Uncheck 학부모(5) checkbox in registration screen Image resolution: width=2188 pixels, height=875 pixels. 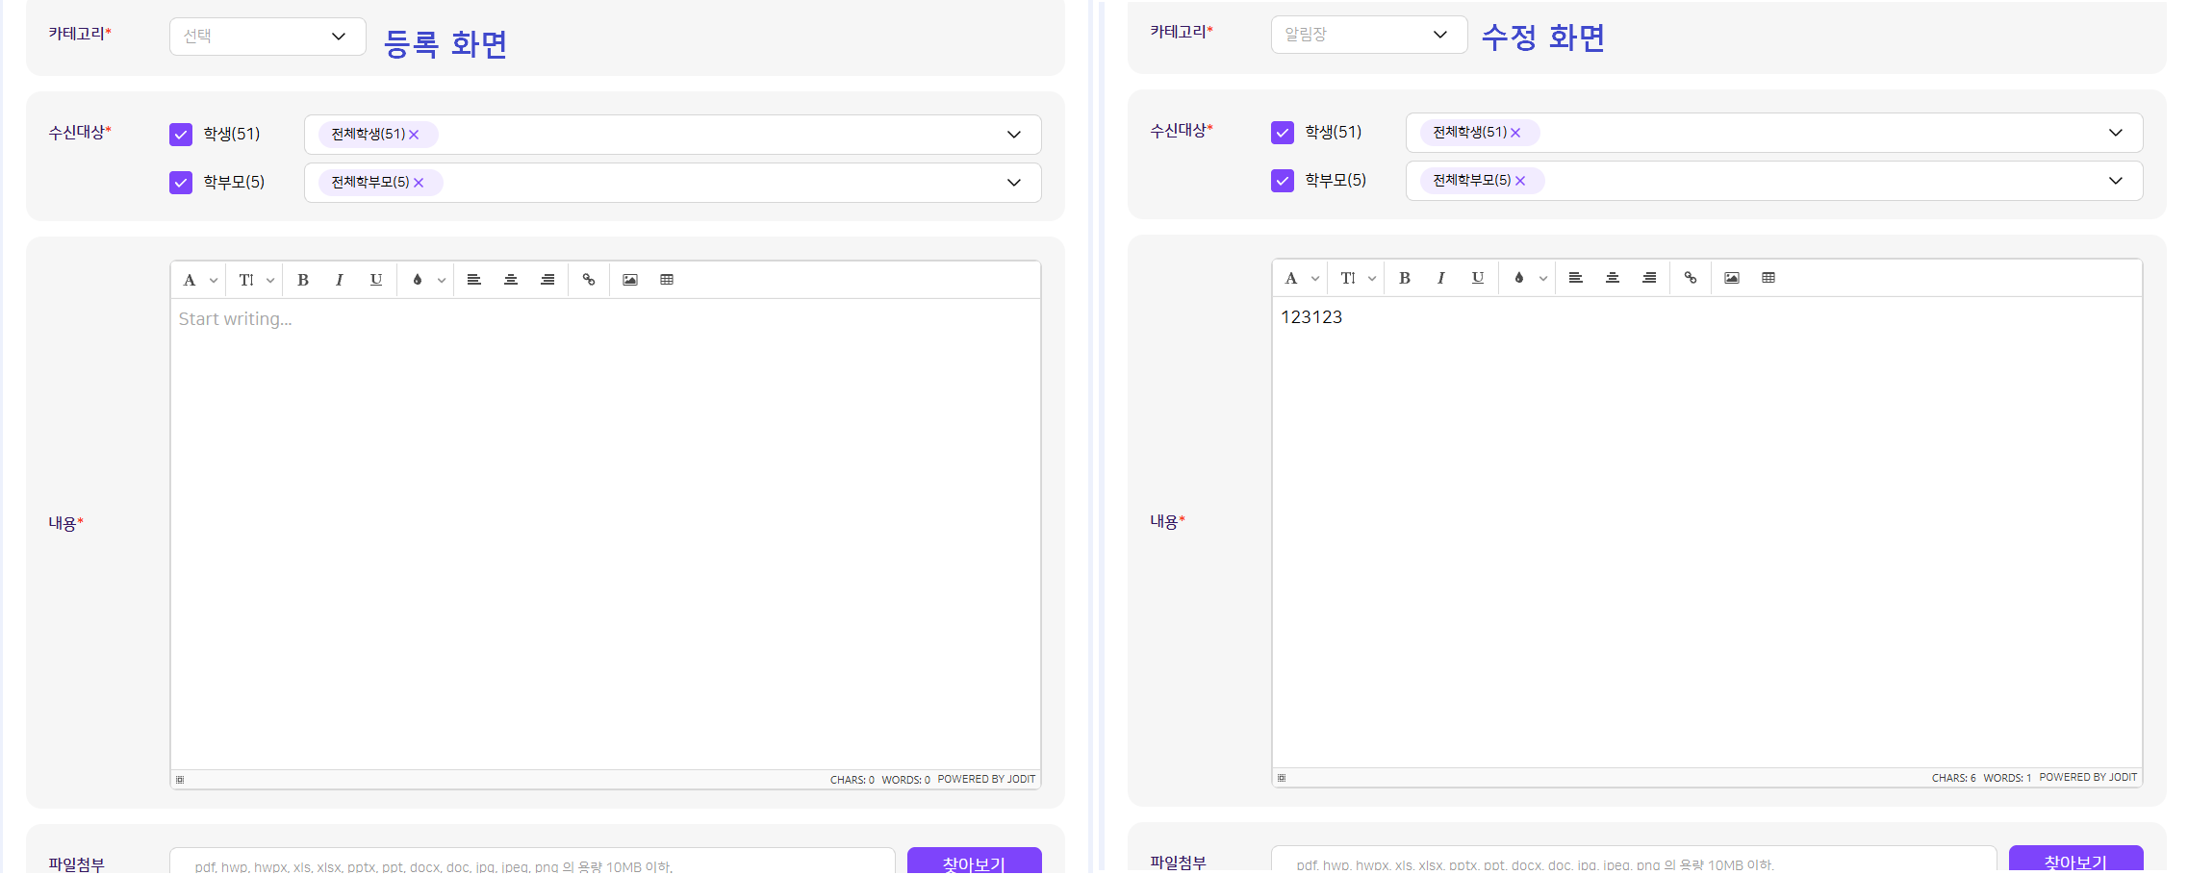[181, 183]
